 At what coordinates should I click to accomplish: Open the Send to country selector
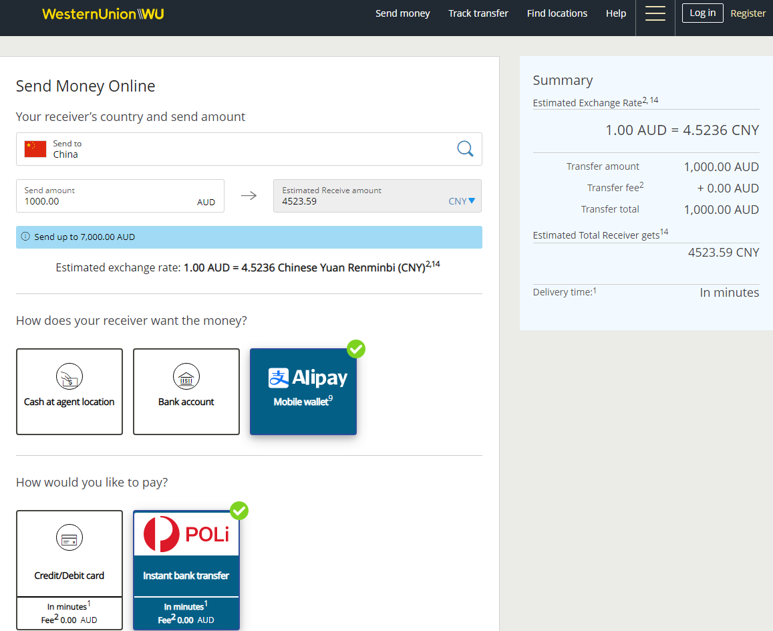249,149
